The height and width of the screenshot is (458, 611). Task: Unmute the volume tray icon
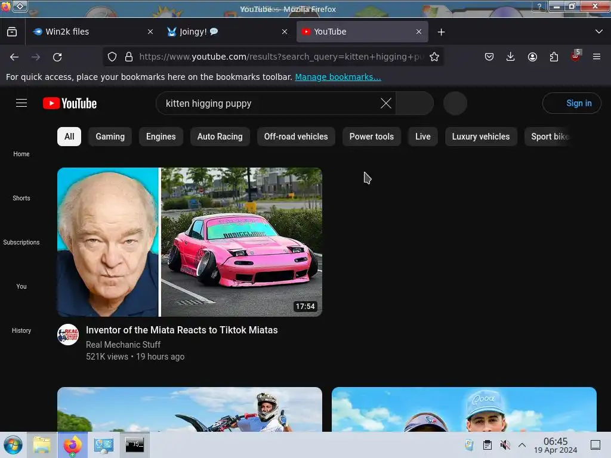505,445
